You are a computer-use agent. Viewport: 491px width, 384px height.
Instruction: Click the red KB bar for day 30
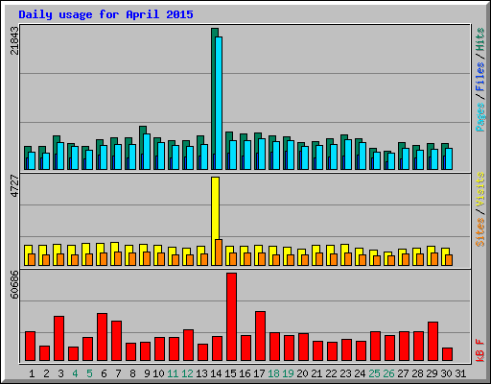click(447, 354)
